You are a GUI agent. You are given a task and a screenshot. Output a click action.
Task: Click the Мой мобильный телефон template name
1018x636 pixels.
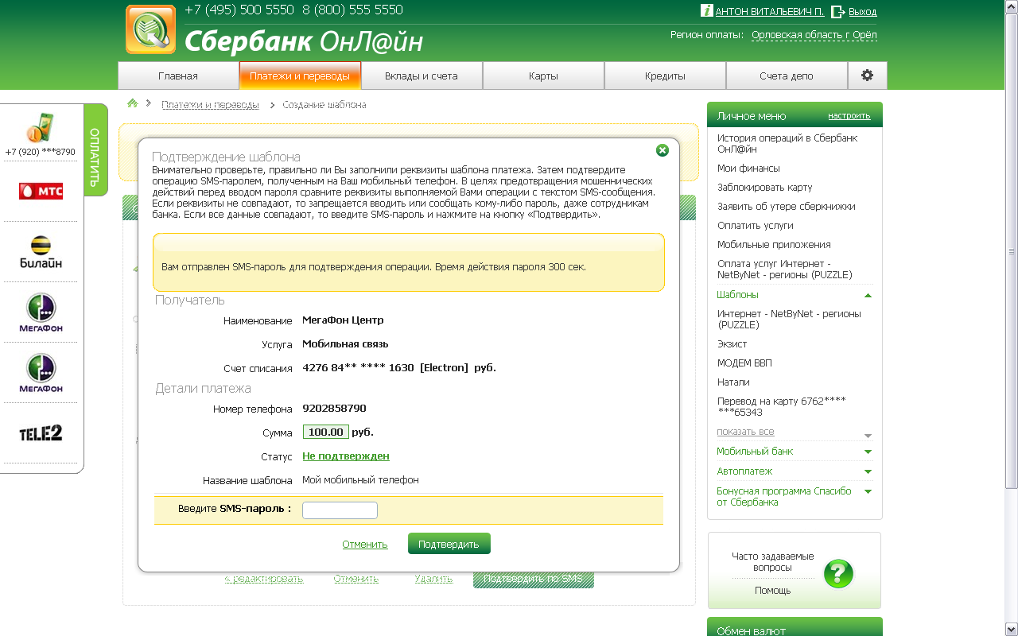[x=360, y=480]
